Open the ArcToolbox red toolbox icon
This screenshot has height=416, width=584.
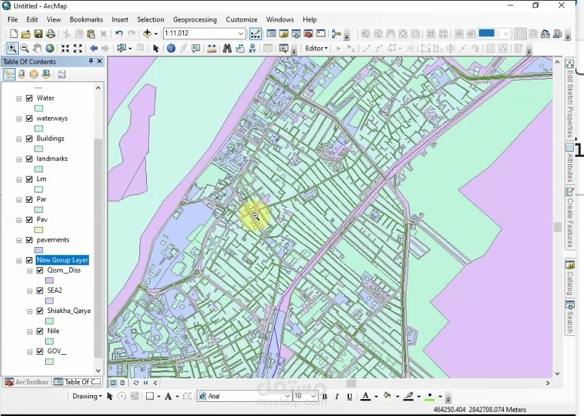click(x=308, y=34)
